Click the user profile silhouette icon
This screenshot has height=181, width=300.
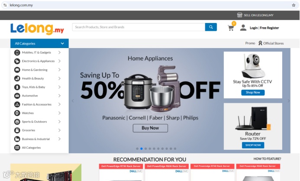click(x=243, y=28)
